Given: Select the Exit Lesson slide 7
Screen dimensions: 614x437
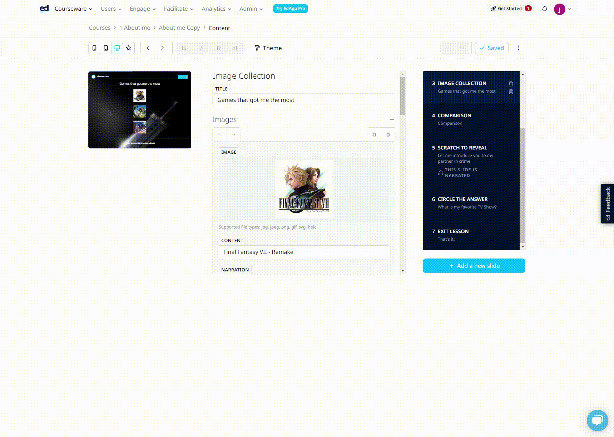Looking at the screenshot, I should (471, 235).
